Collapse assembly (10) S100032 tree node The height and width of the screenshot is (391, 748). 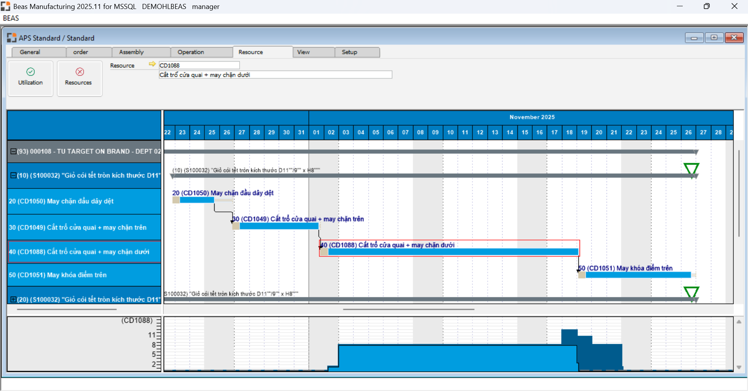13,176
